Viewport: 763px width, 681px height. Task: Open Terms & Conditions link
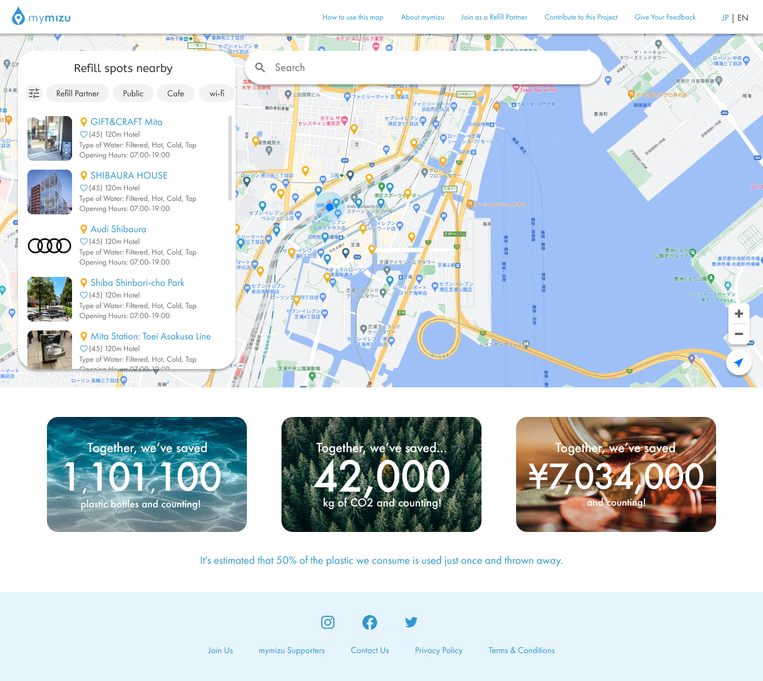(x=521, y=650)
